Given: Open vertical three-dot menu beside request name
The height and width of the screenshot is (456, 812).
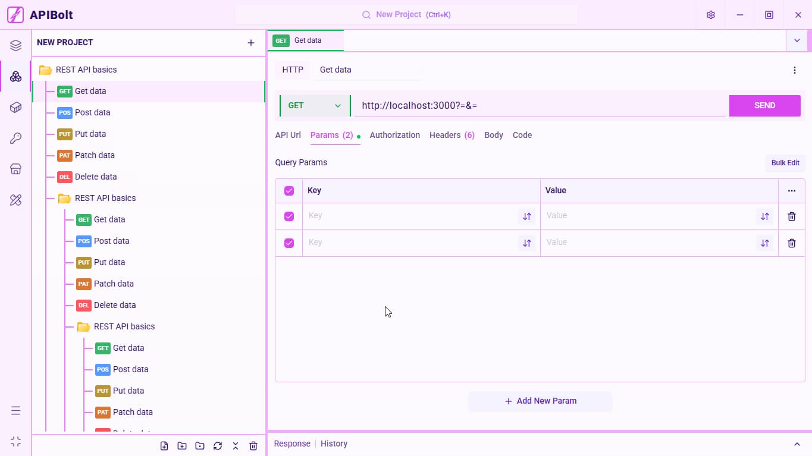Looking at the screenshot, I should (x=795, y=70).
